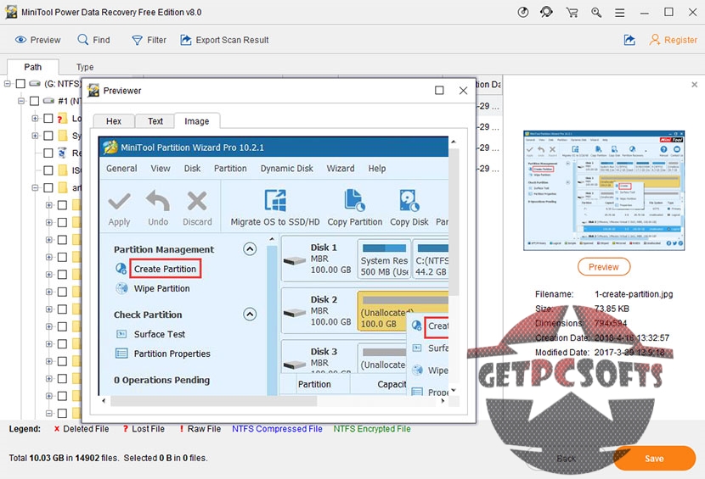Check the #1 (NTFS) partition checkbox
This screenshot has height=479, width=705.
point(34,101)
